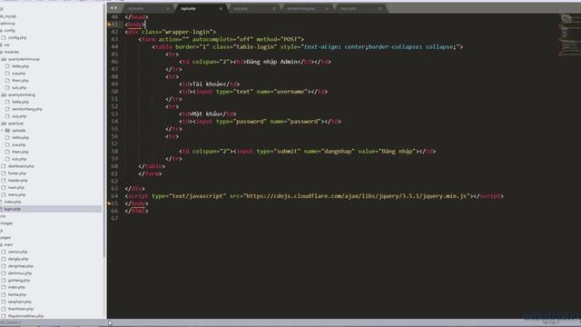This screenshot has height=327, width=581.
Task: Click line number 44 in gutter
Action: pos(114,46)
